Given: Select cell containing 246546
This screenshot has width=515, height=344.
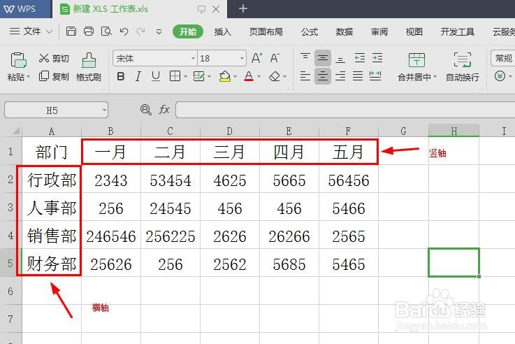Looking at the screenshot, I should [x=111, y=236].
